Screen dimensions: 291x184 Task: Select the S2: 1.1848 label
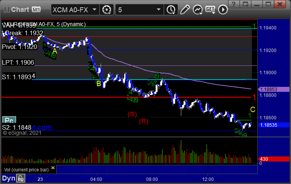(17, 127)
